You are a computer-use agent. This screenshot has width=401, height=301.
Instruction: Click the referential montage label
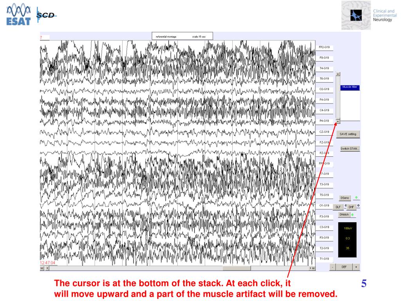pos(166,37)
